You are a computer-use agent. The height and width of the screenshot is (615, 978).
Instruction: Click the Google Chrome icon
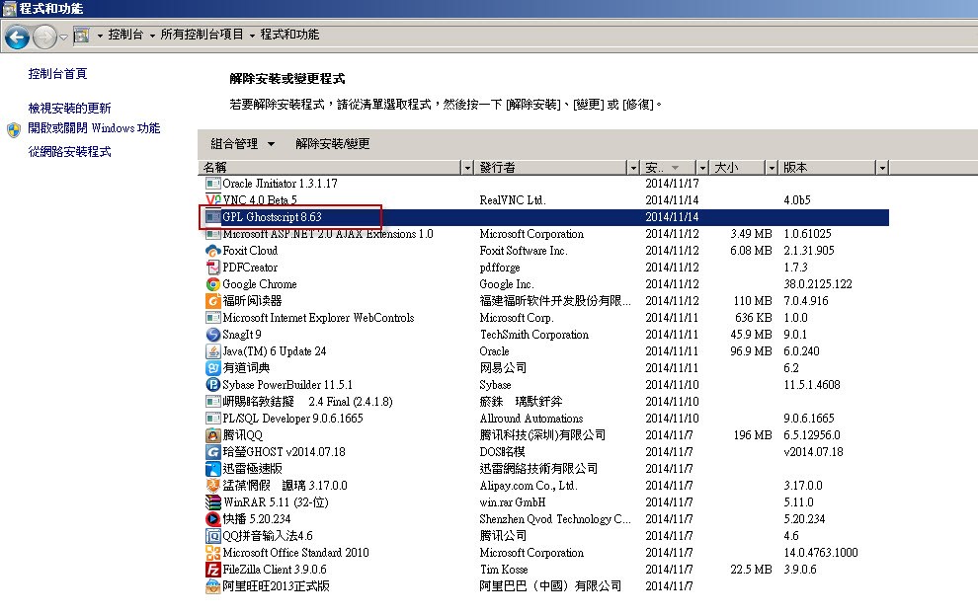[212, 284]
